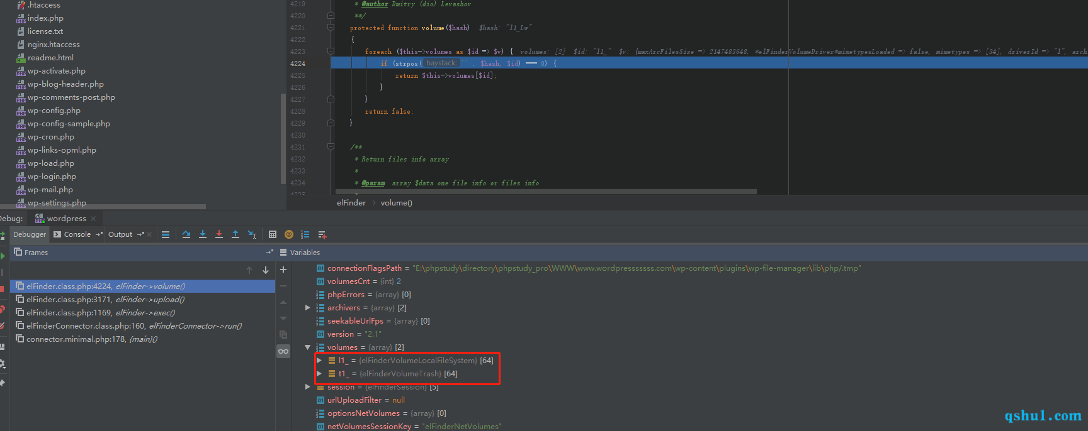The image size is (1088, 431).
Task: Click the project tree vertical scrollbar
Action: pos(283,138)
